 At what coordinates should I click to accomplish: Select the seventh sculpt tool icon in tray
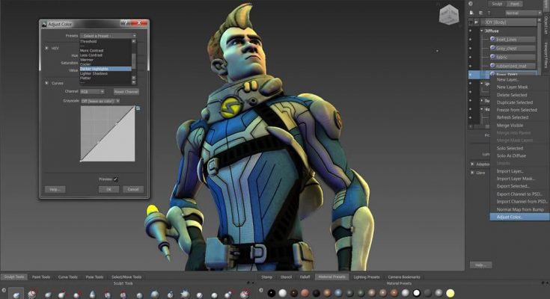[x=107, y=295]
